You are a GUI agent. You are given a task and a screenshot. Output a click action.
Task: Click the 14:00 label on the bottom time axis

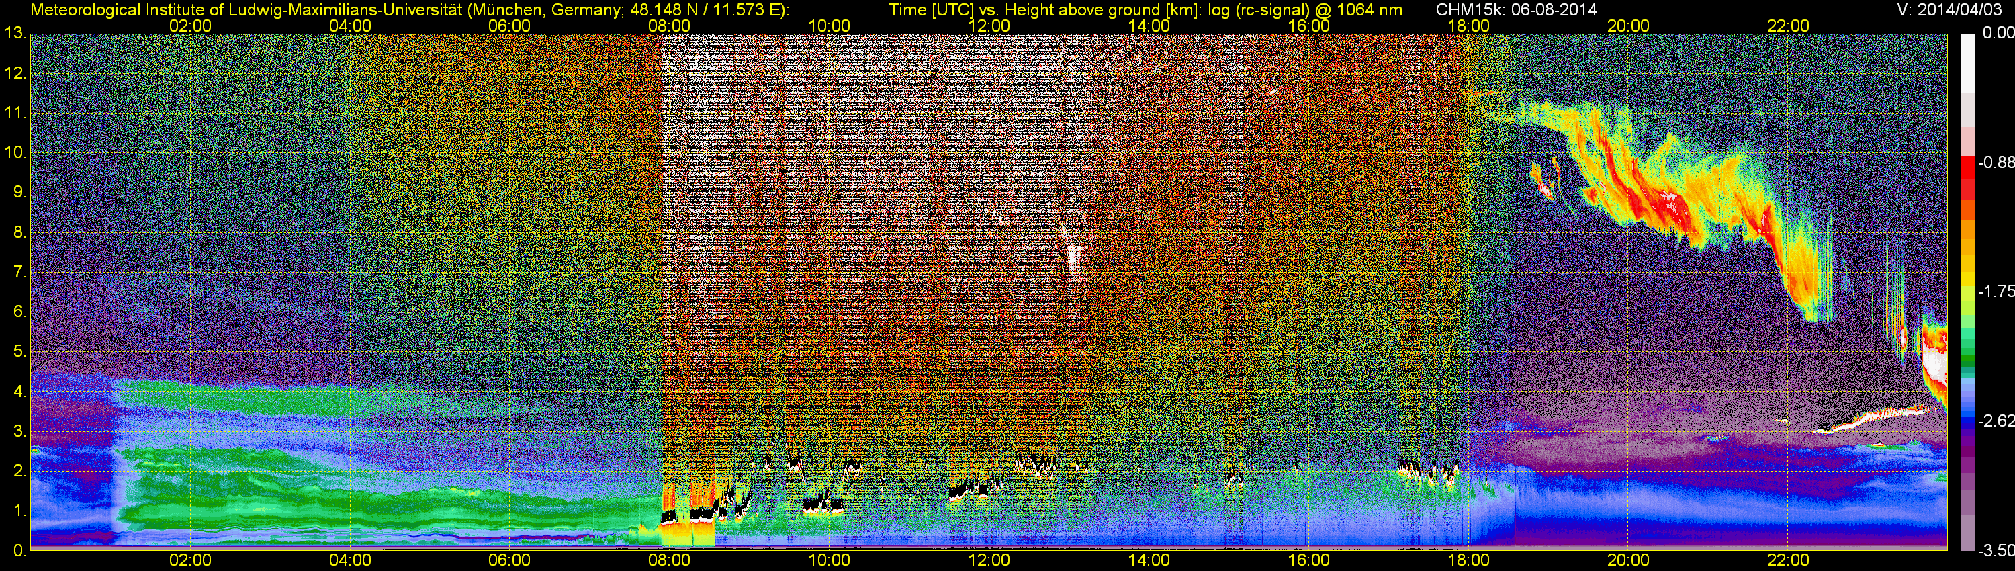pyautogui.click(x=1149, y=560)
